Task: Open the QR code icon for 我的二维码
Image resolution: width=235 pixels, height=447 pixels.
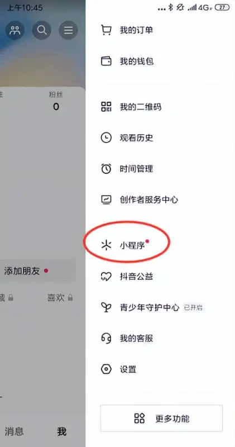Action: [x=106, y=107]
